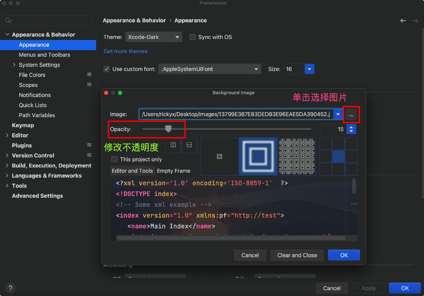
Task: Expand Build, Execution, Deployment node
Action: coord(7,166)
